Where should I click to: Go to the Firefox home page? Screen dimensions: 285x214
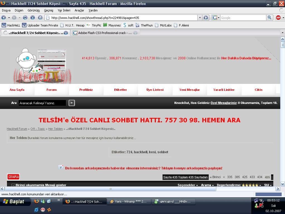click(40, 18)
